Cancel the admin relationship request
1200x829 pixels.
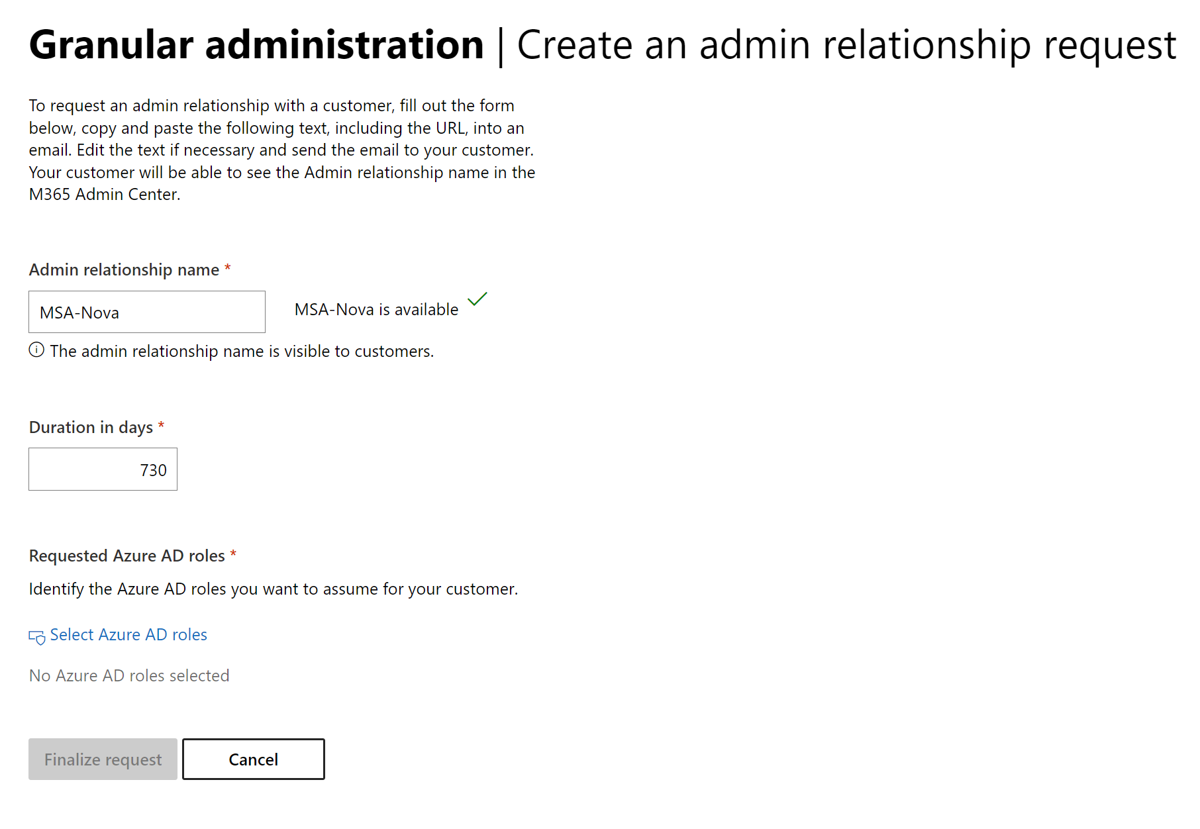point(253,759)
